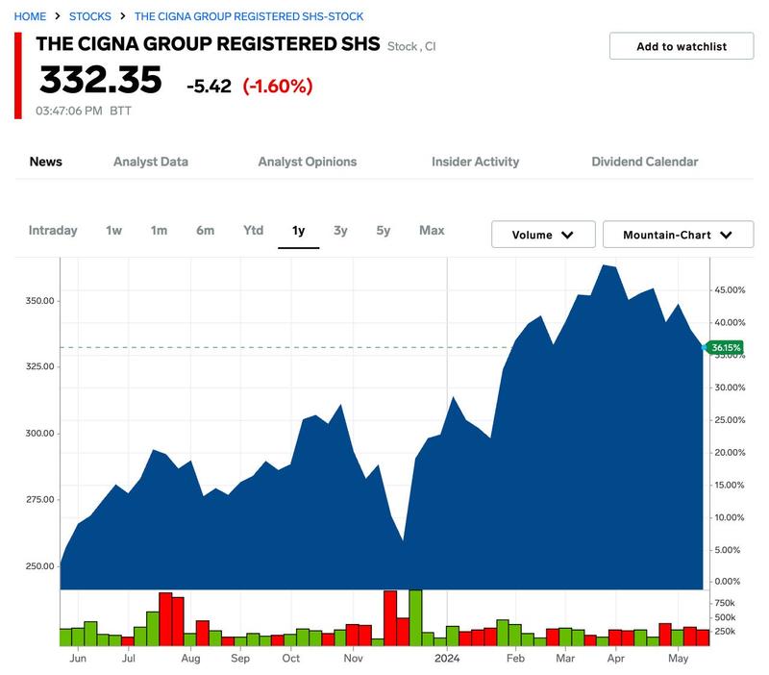Open the Volume dropdown
The height and width of the screenshot is (675, 769).
pos(543,235)
